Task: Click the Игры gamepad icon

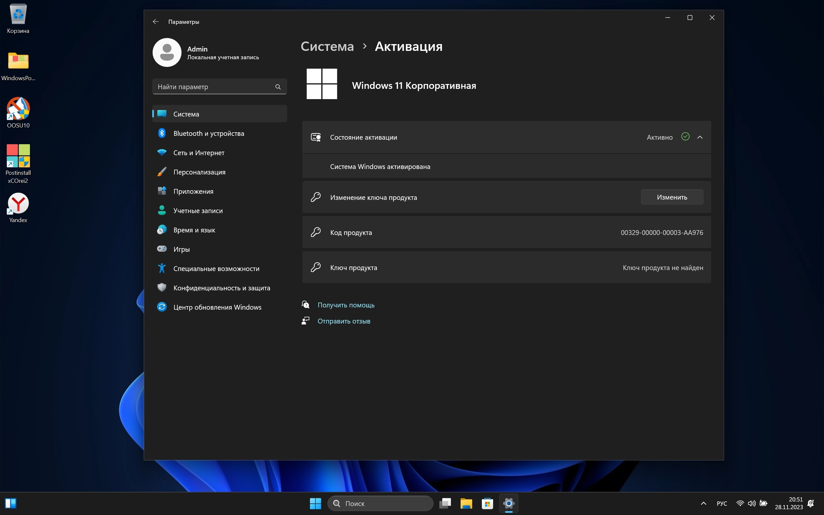Action: point(162,249)
